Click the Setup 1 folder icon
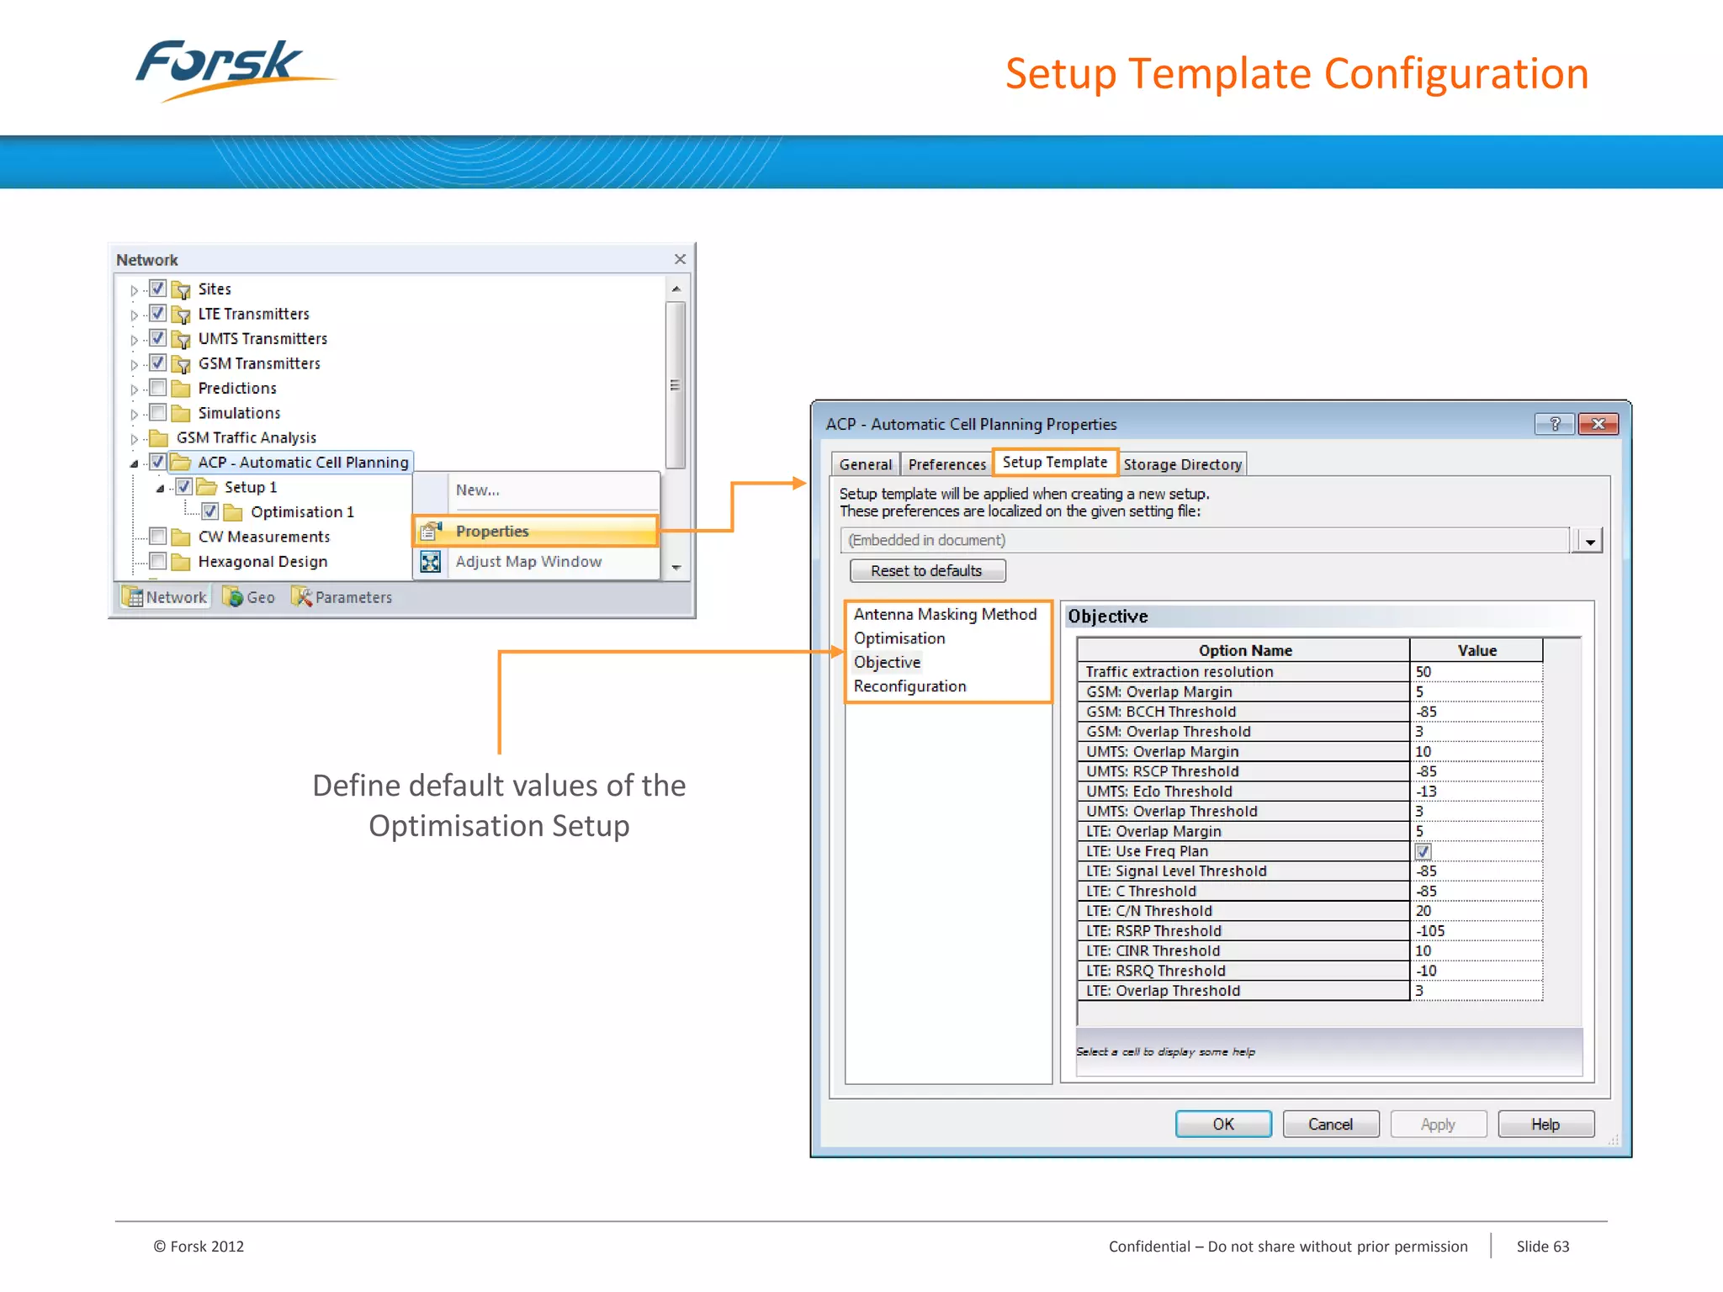This screenshot has width=1723, height=1292. [x=207, y=488]
